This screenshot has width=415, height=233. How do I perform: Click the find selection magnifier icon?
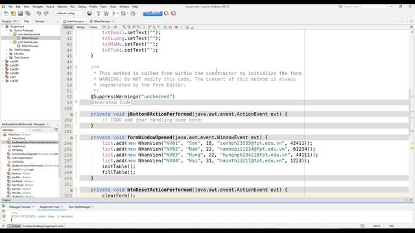point(124,27)
